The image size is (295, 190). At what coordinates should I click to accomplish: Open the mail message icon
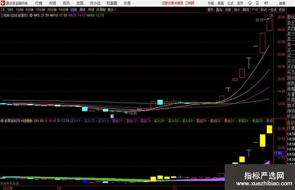click(266, 3)
